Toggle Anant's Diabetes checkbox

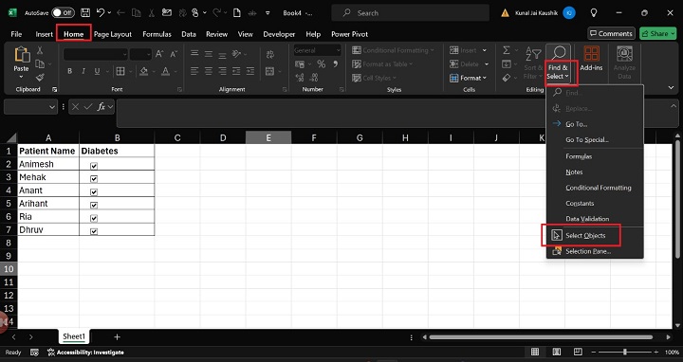(x=94, y=191)
